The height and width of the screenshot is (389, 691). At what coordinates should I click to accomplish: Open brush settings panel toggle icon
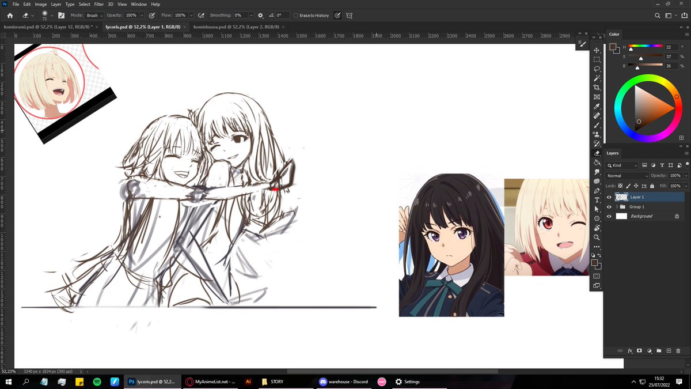61,16
